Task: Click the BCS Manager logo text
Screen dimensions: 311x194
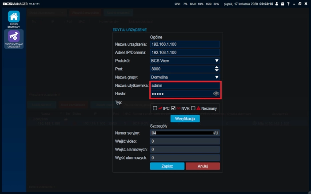Action: tap(15, 4)
